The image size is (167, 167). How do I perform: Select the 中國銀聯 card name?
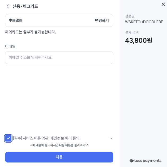16,20
